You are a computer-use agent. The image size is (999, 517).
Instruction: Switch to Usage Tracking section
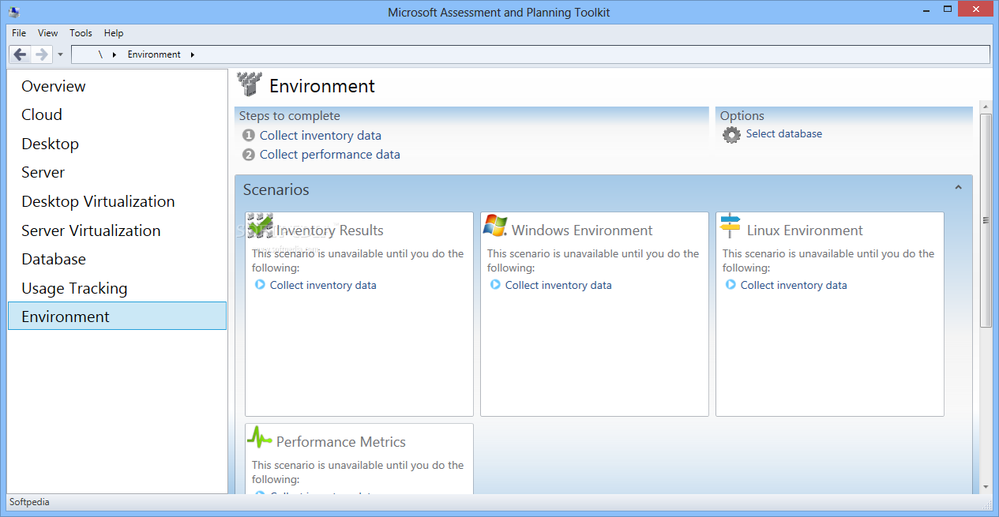(117, 288)
